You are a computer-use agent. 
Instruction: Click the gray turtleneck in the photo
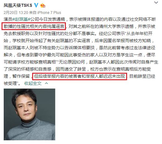pos(30,129)
